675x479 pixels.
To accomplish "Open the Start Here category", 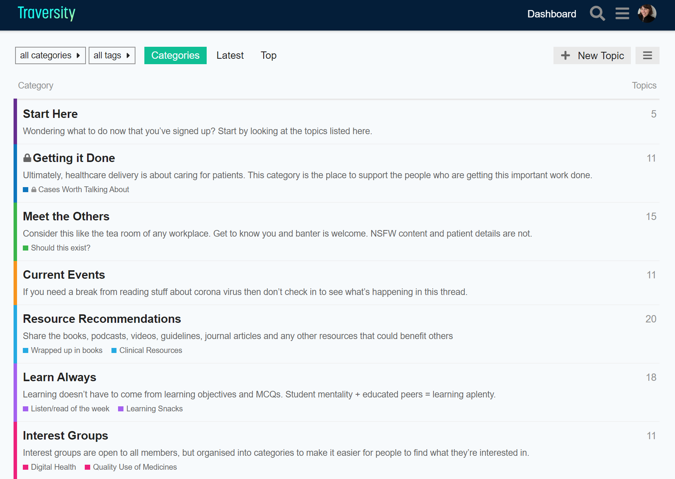I will 50,114.
